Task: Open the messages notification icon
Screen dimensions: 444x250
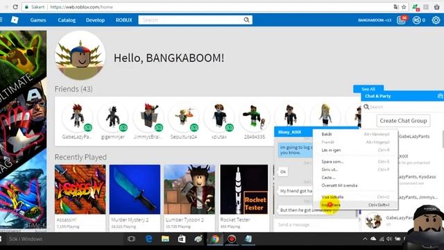Action: coord(401,20)
